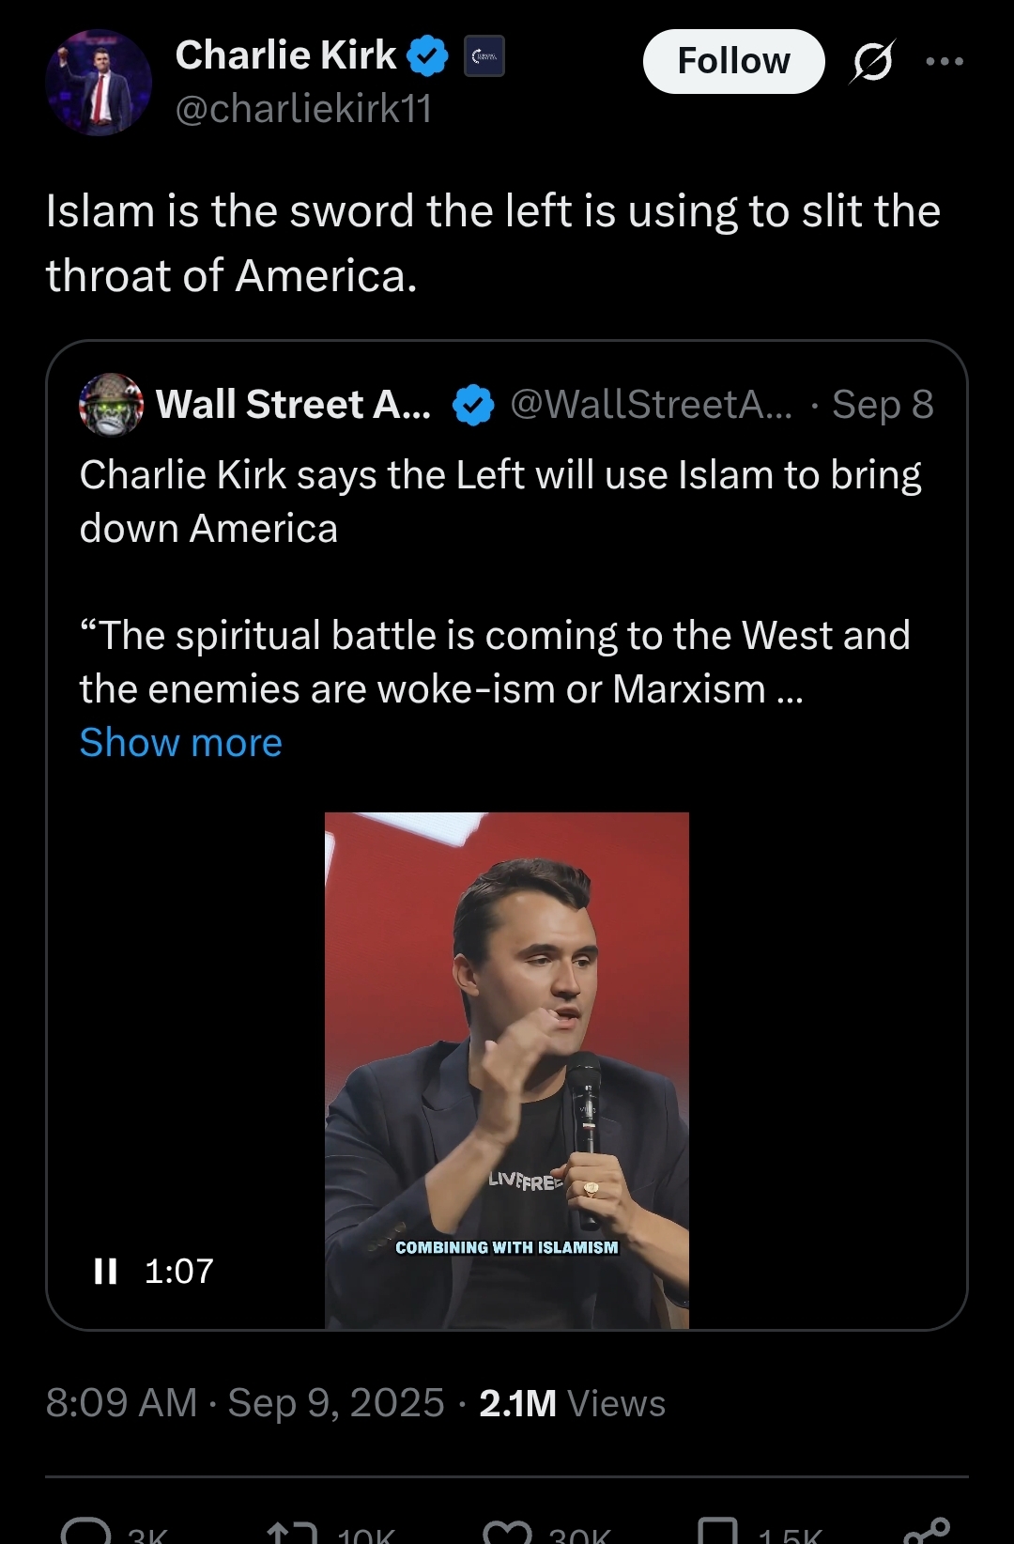Image resolution: width=1014 pixels, height=1544 pixels.
Task: Open the share icon menu
Action: [x=926, y=1531]
